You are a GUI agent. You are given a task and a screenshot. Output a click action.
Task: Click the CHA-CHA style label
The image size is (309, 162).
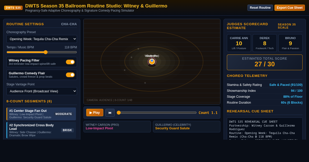[x=69, y=24]
